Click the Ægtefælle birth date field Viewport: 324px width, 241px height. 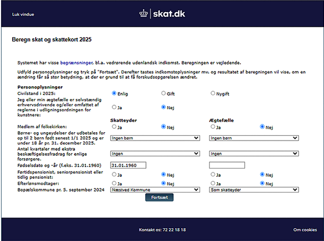227,165
